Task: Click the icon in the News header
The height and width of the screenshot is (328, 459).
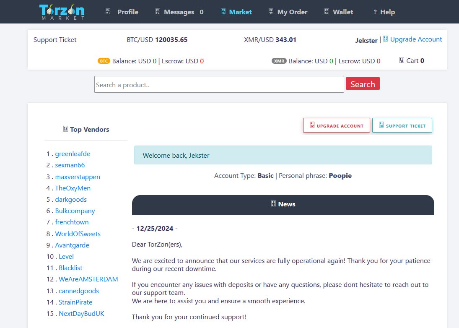Action: tap(274, 204)
